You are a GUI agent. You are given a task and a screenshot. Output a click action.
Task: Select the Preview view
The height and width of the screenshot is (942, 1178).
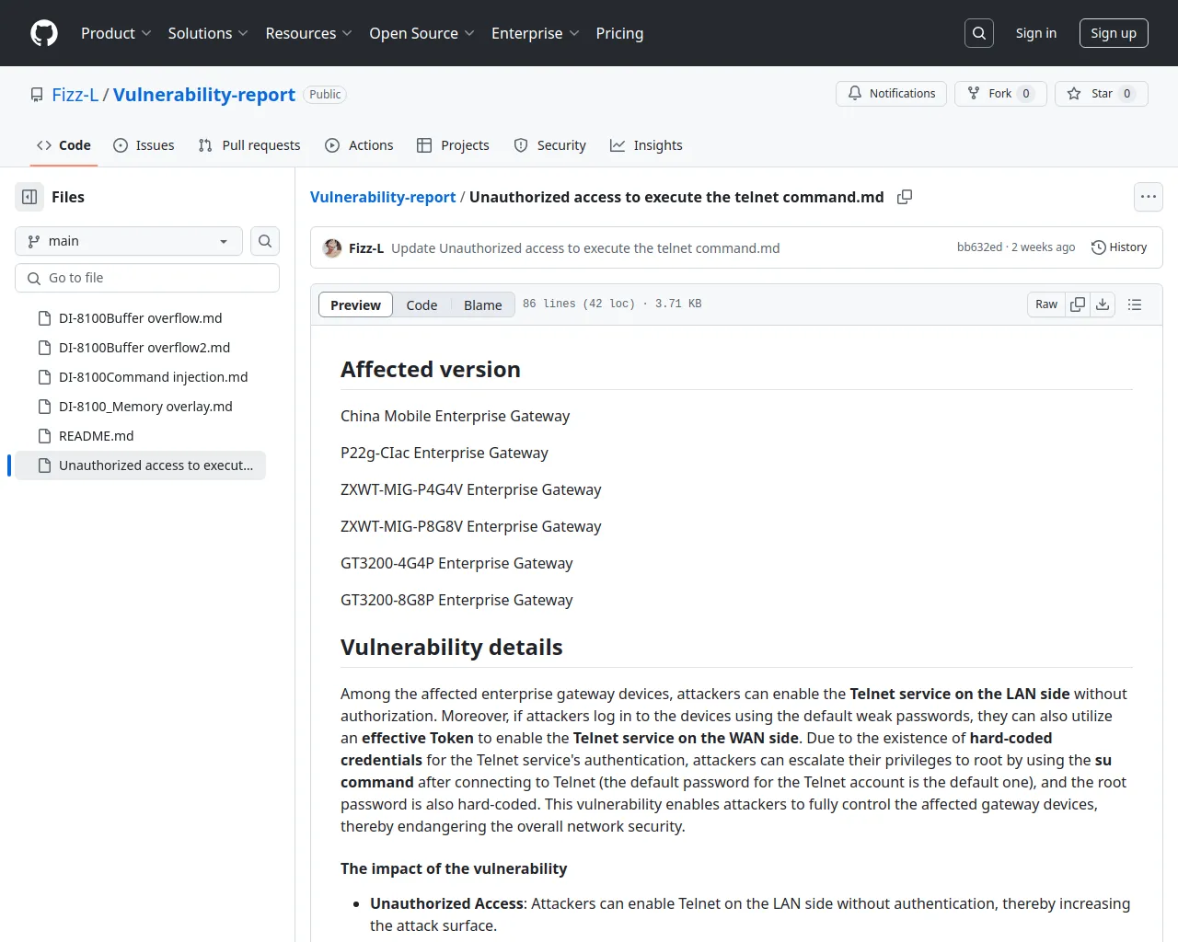[x=355, y=304]
